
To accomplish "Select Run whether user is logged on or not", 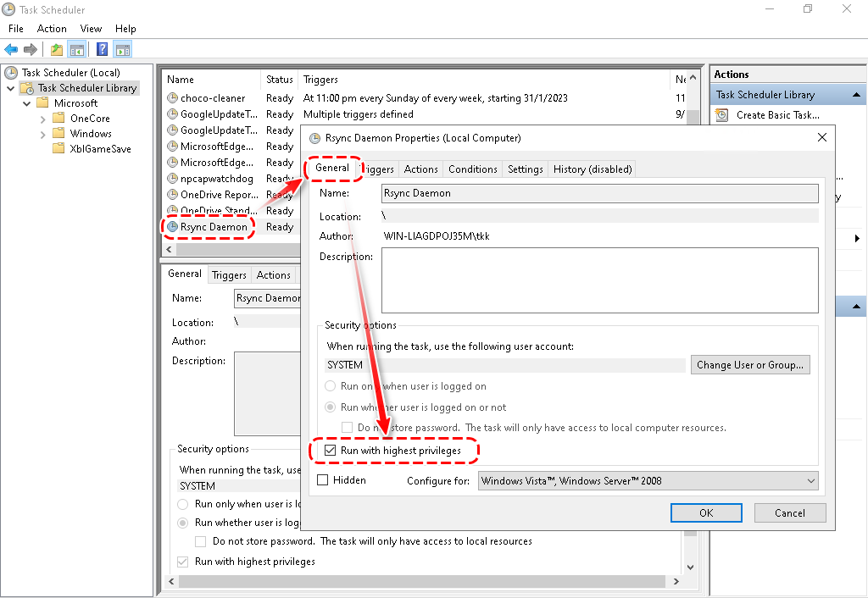I will click(331, 407).
